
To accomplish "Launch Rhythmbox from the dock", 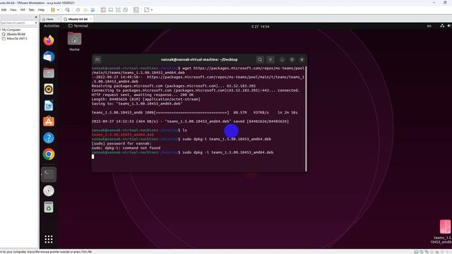I will pos(49,90).
